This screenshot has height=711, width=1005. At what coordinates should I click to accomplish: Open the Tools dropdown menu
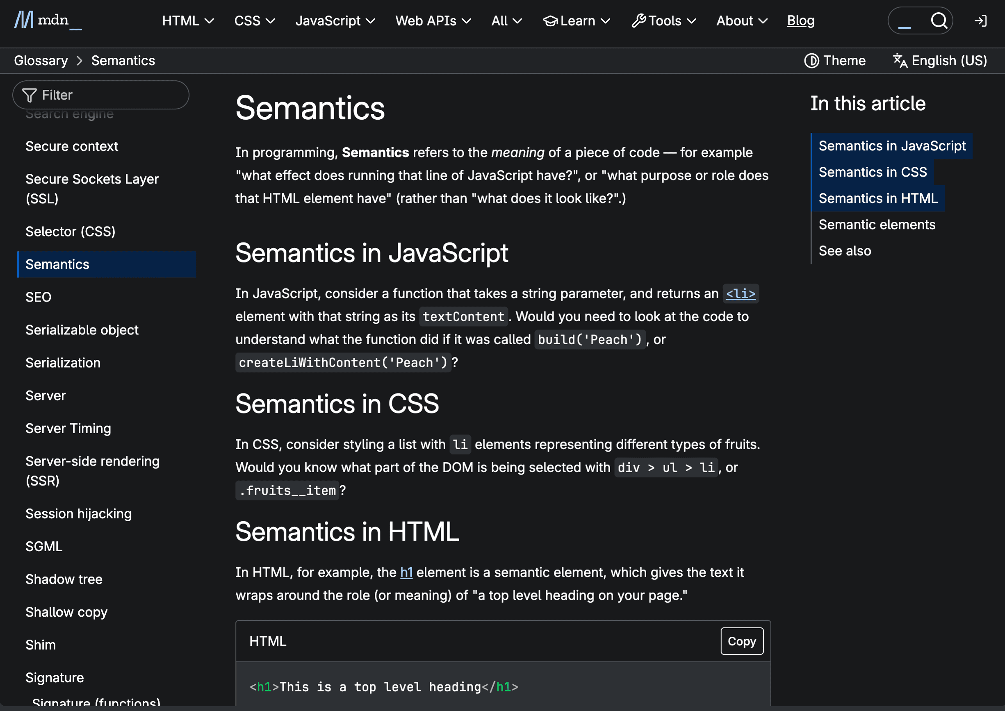(664, 20)
